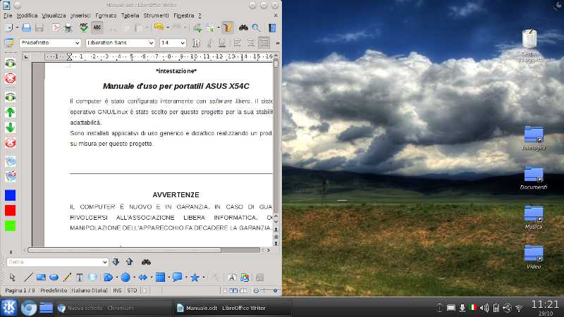Expand the Stars shape dropdown arrow
This screenshot has height=317, width=564.
204,278
